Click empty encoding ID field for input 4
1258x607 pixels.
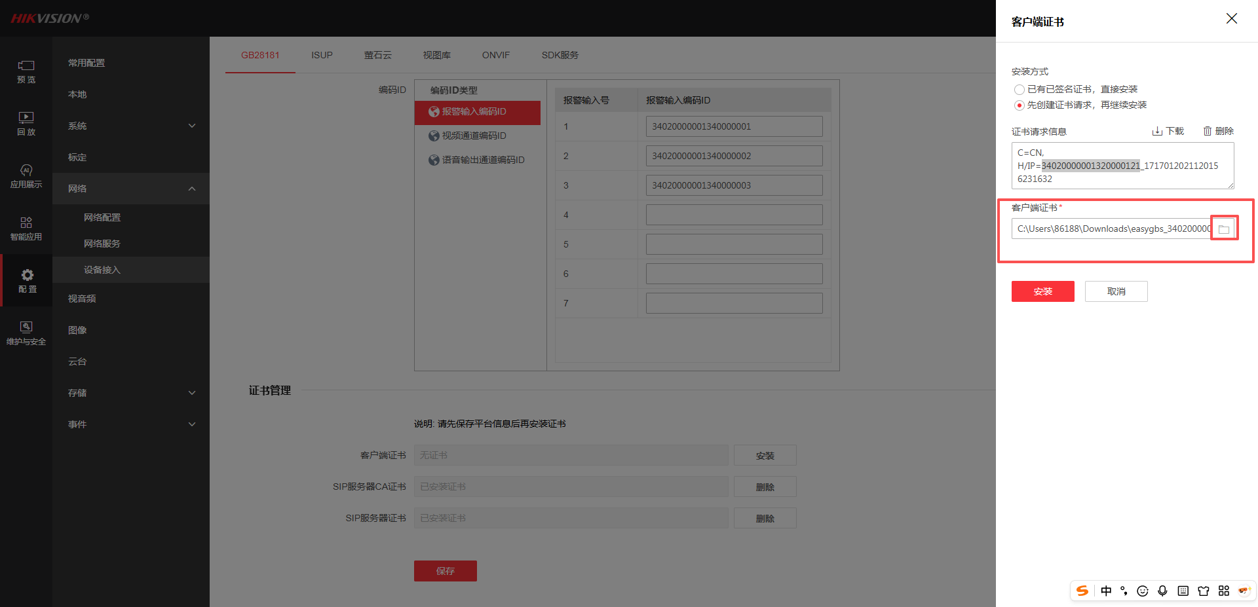coord(734,215)
